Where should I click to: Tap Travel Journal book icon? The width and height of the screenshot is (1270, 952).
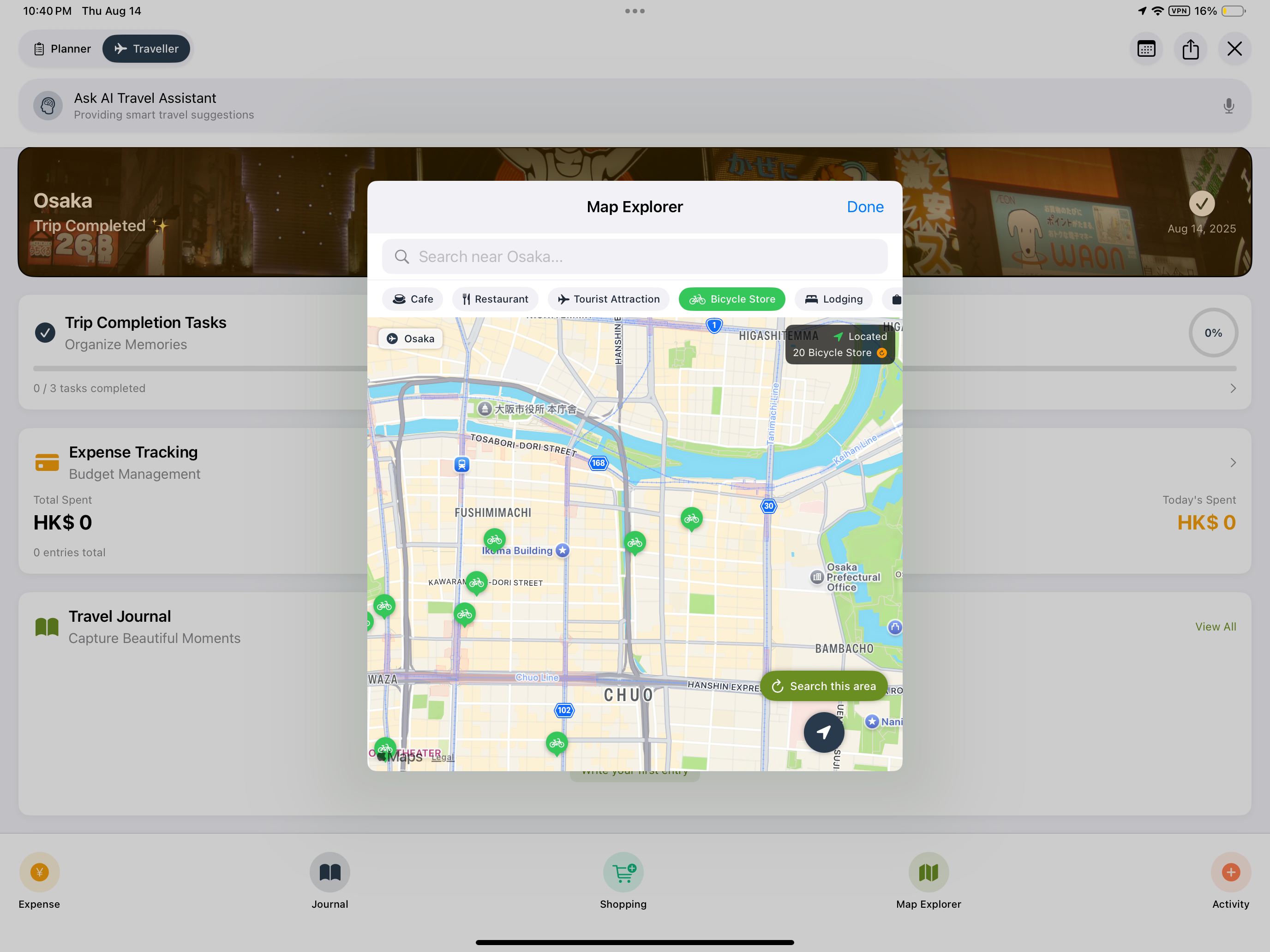47,627
